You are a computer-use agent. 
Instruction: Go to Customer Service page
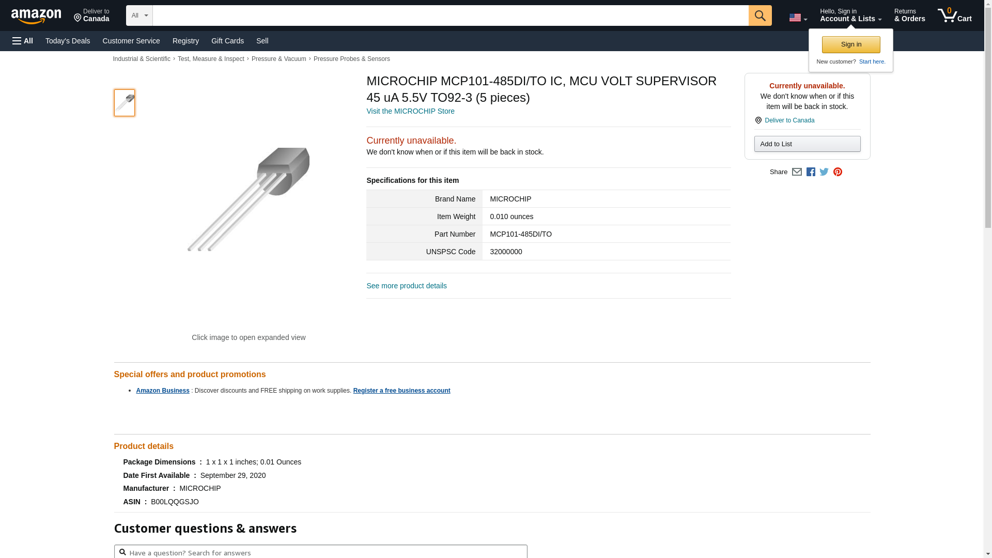point(131,41)
